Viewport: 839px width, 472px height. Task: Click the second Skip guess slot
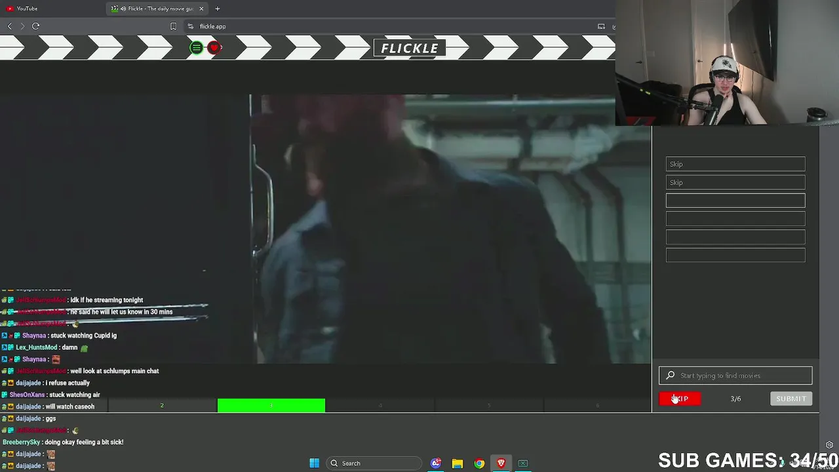pos(735,182)
